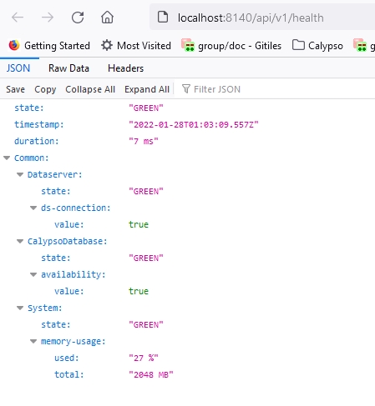The height and width of the screenshot is (406, 375).
Task: Collapse the Common node
Action: (x=7, y=158)
